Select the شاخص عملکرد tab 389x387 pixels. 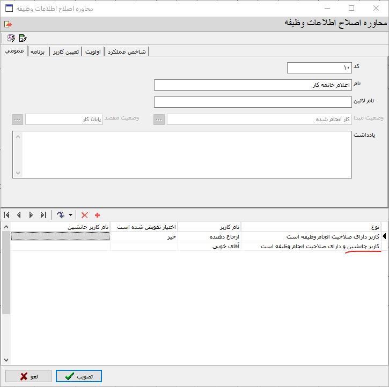tap(127, 51)
